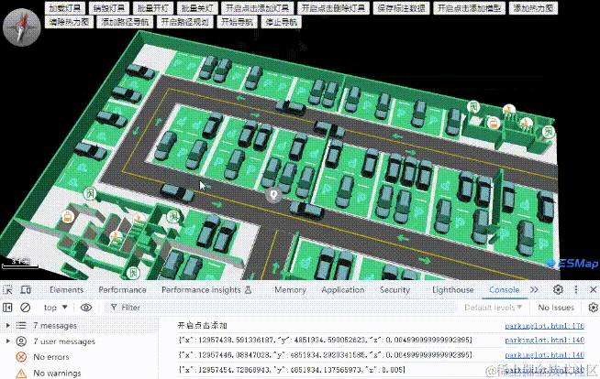Click the lightbulb lamp marker on the road
600x379 pixels.
pos(273,195)
